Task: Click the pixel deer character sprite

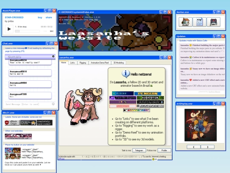Action: click(x=83, y=106)
